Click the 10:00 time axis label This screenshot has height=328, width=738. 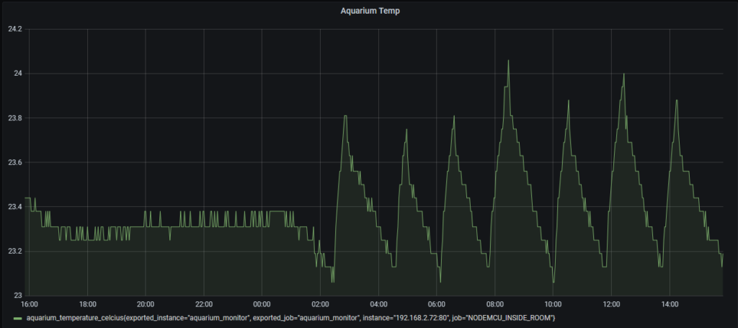[553, 304]
